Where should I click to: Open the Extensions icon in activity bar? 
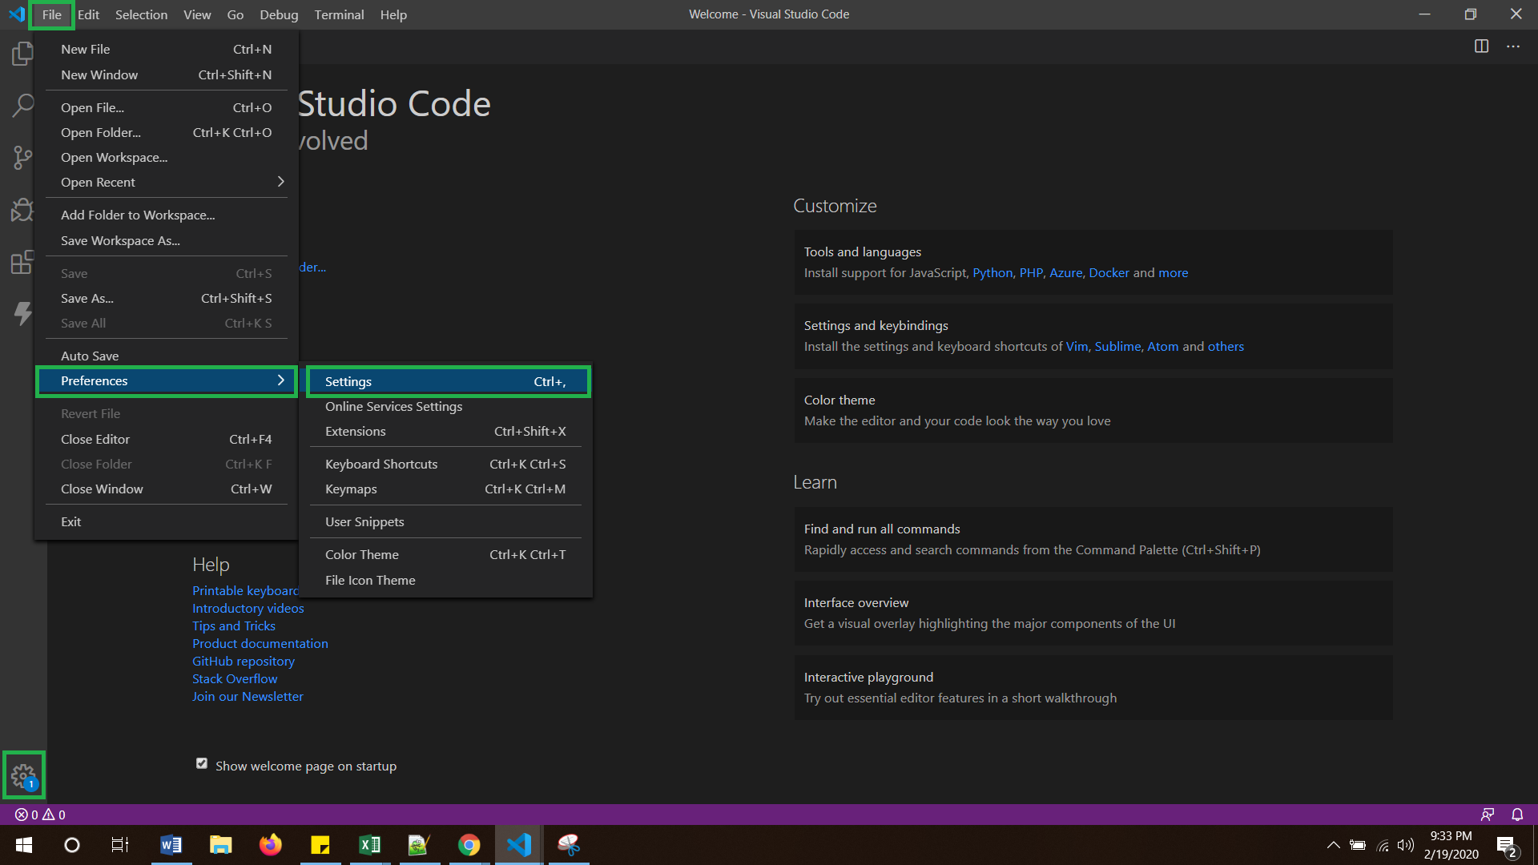22,262
